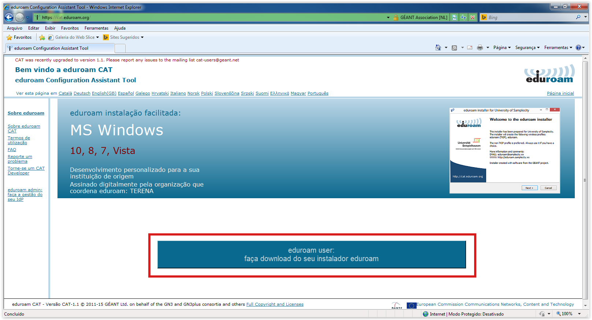The image size is (592, 320).
Task: Switch page language to Deutsch
Action: [x=82, y=93]
